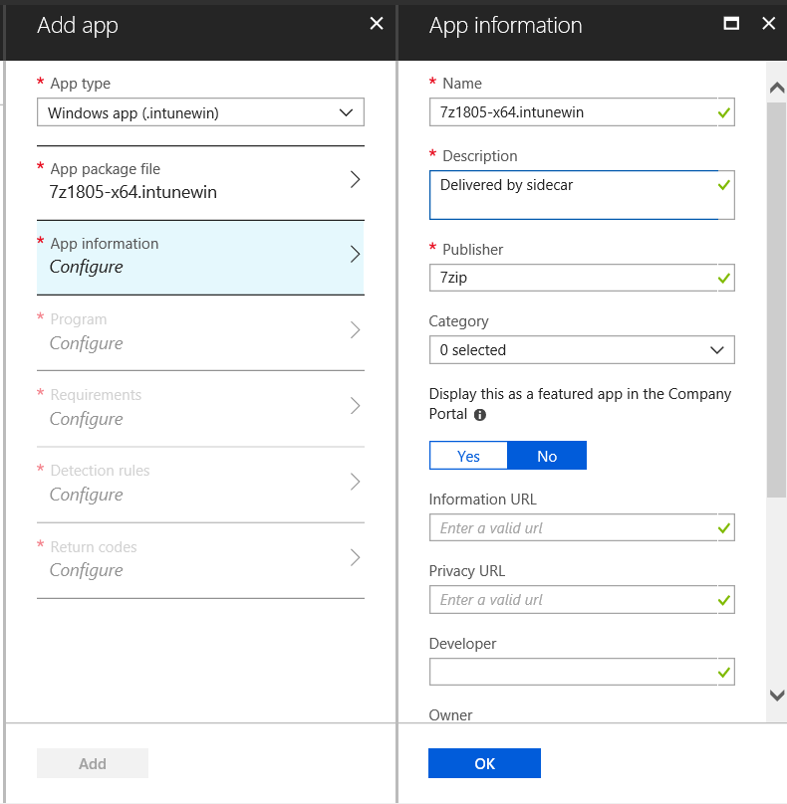Close the Add app blade

[377, 24]
